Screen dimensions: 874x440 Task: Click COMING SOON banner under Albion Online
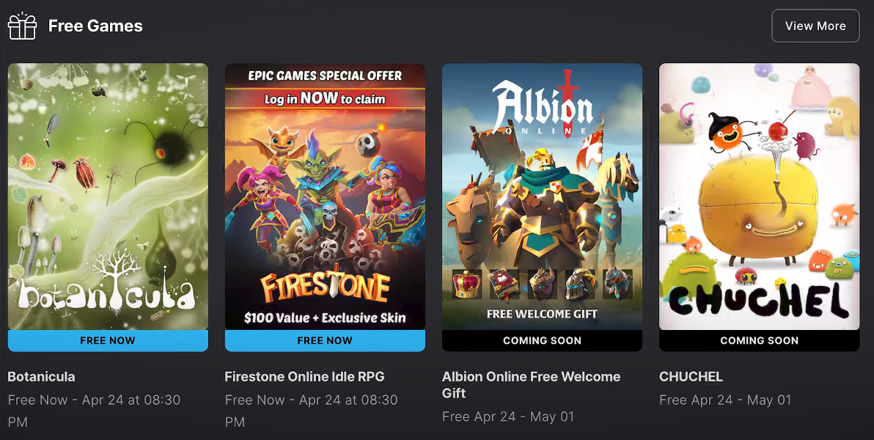point(542,341)
